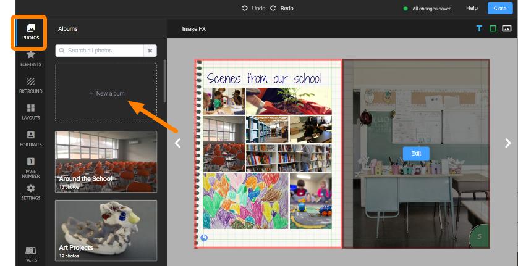Open the Around the School album
This screenshot has width=518, height=266.
pyautogui.click(x=106, y=161)
